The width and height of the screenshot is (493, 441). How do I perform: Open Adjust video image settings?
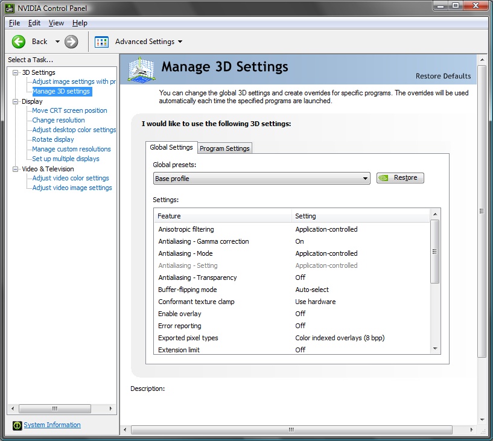point(72,188)
